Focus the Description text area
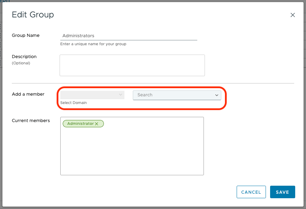This screenshot has width=306, height=209. point(132,65)
